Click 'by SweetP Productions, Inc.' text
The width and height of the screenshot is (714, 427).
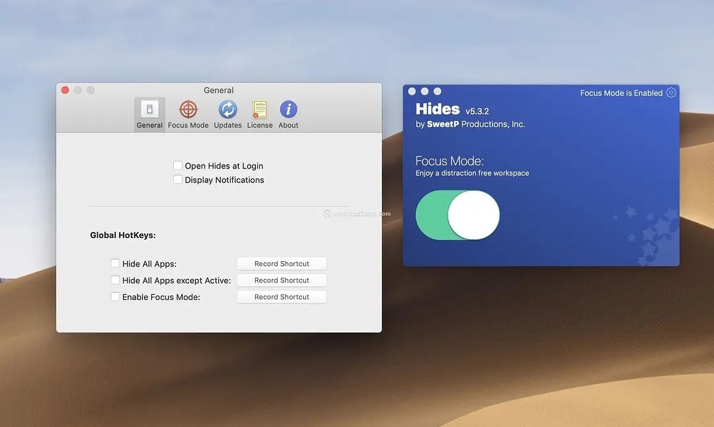[471, 124]
